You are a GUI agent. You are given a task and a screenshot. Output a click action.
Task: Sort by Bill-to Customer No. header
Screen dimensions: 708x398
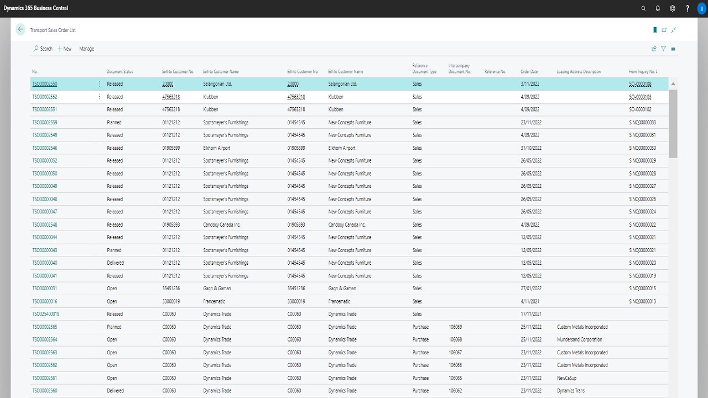303,72
